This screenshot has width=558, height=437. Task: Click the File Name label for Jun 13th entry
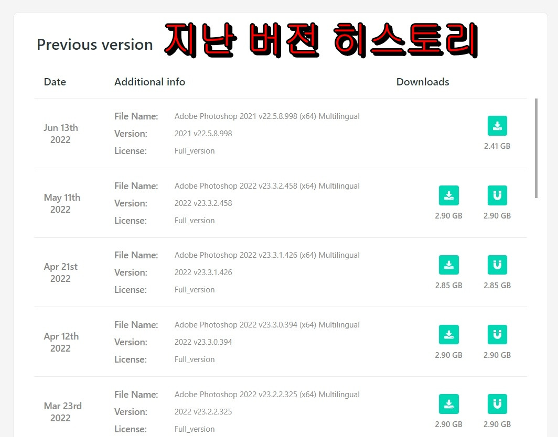[136, 116]
